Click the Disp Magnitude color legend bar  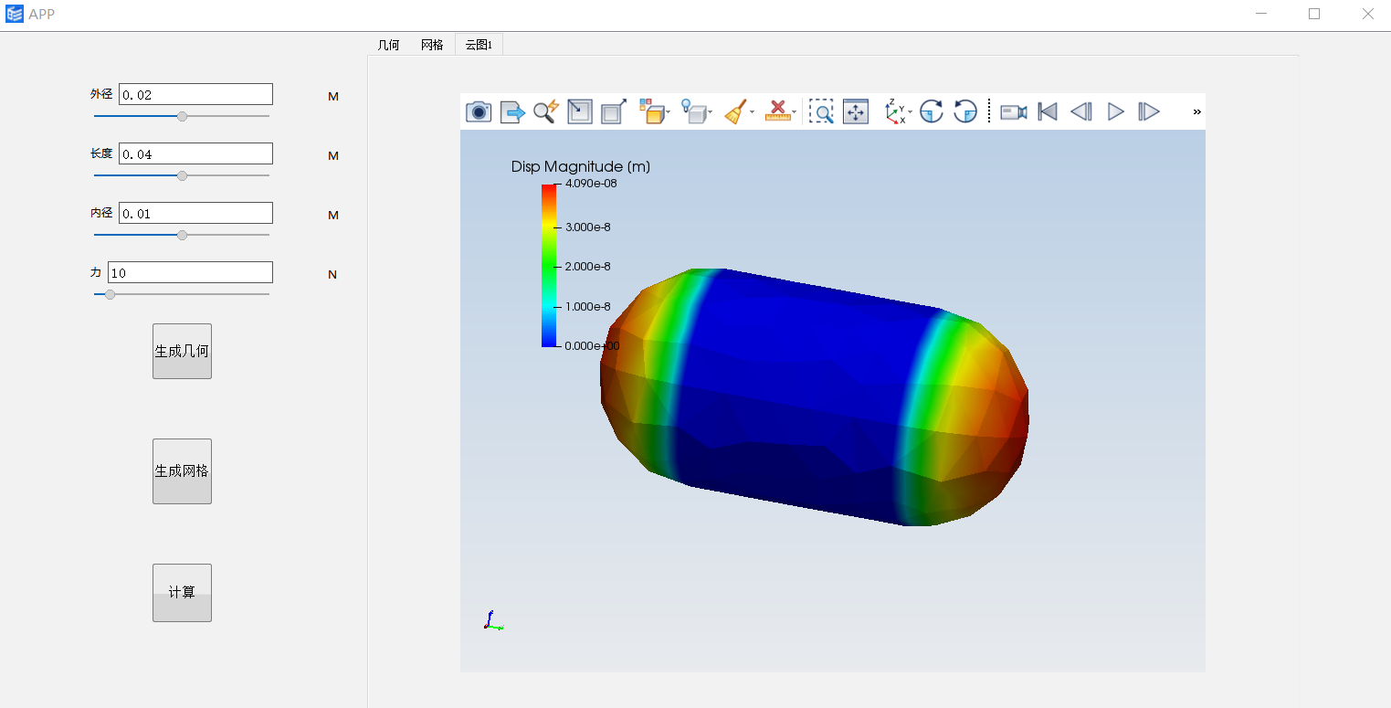point(549,265)
